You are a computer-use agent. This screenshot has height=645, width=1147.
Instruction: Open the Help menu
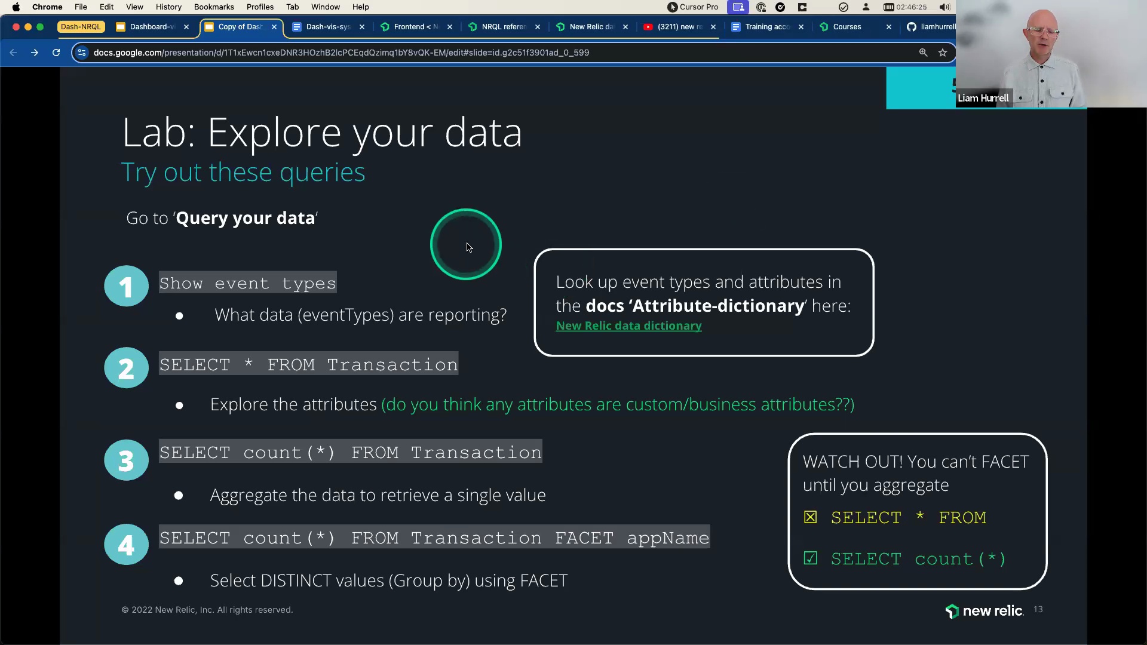360,7
